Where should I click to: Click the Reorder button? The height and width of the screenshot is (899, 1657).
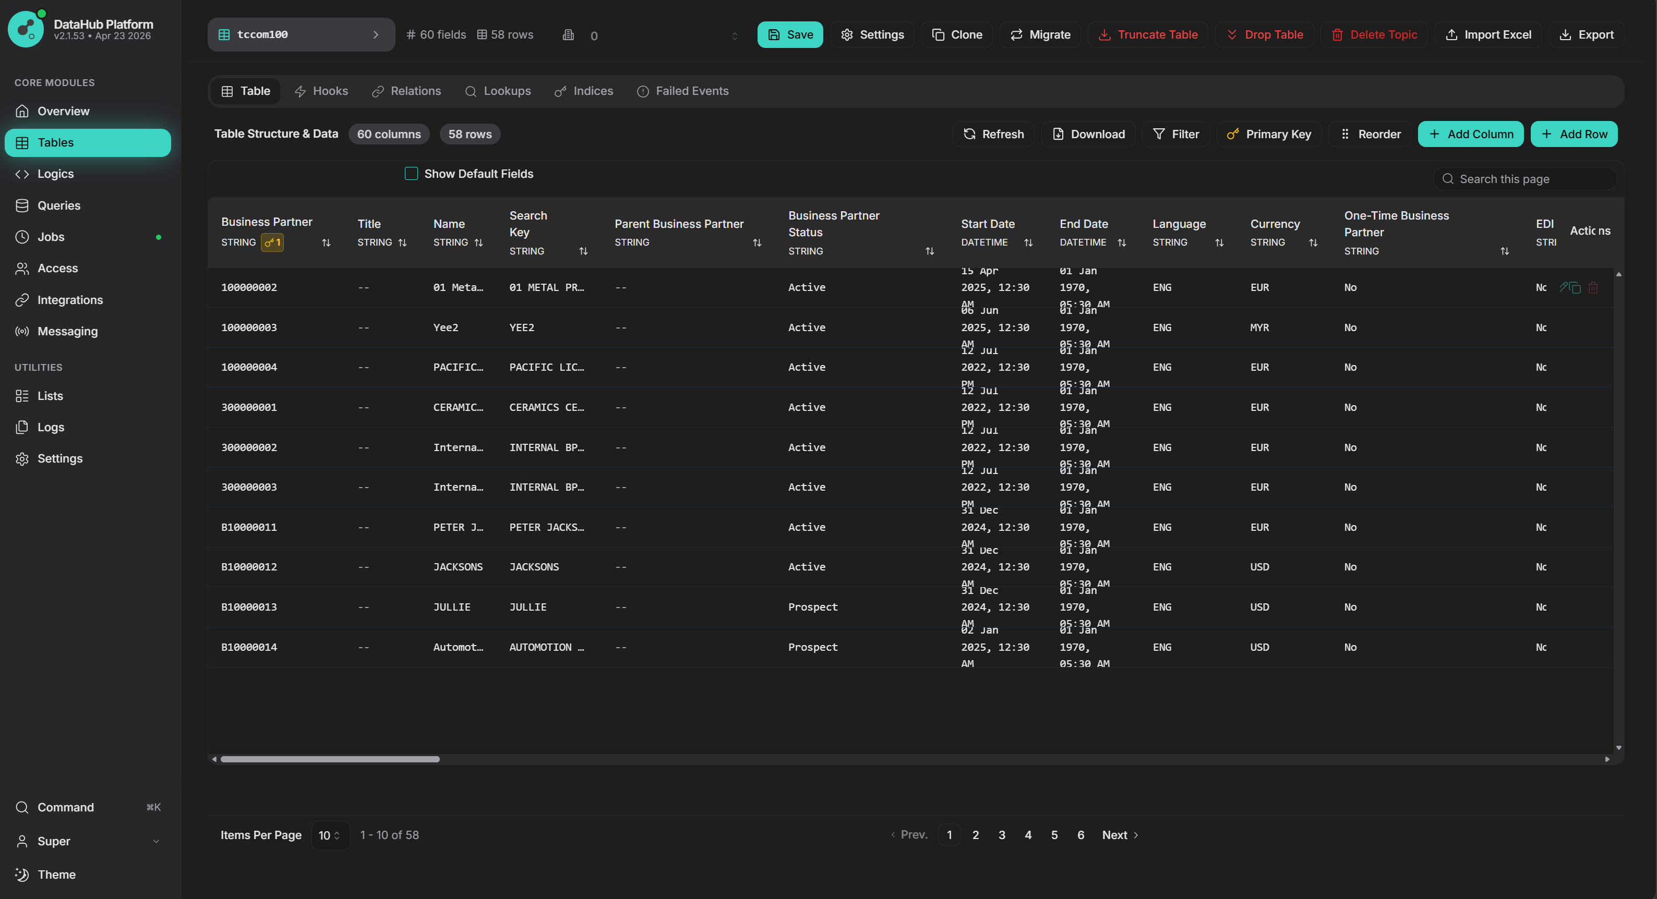(x=1370, y=134)
